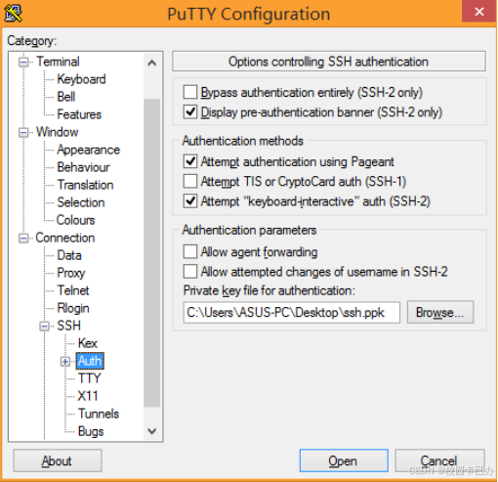The image size is (498, 482).
Task: Open Data settings under Connection
Action: tap(69, 255)
